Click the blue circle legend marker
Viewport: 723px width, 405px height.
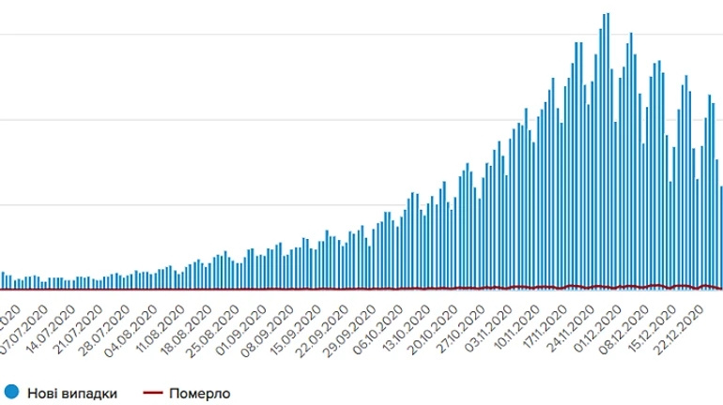[11, 393]
